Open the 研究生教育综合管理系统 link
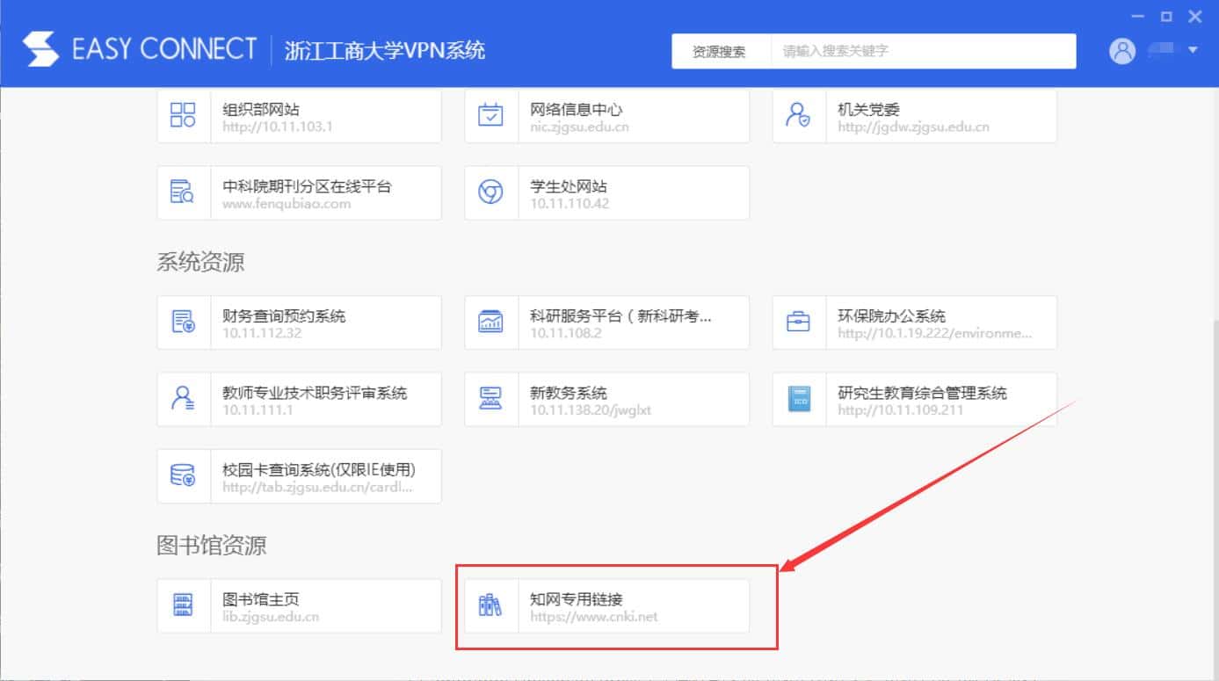This screenshot has width=1219, height=681. [x=922, y=399]
